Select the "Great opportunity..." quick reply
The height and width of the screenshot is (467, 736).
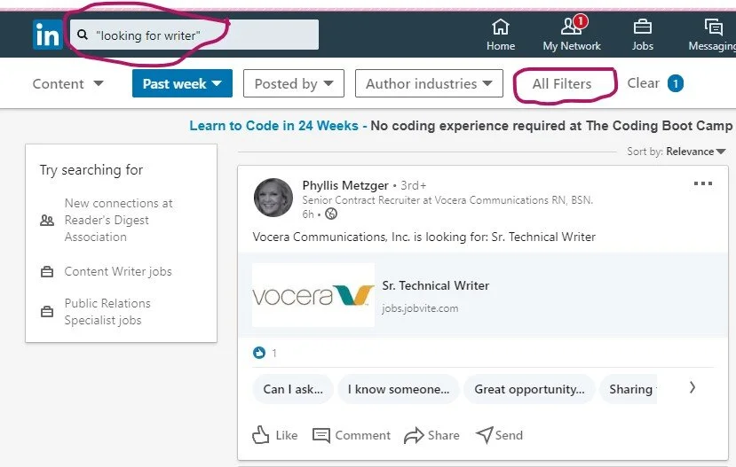click(529, 389)
